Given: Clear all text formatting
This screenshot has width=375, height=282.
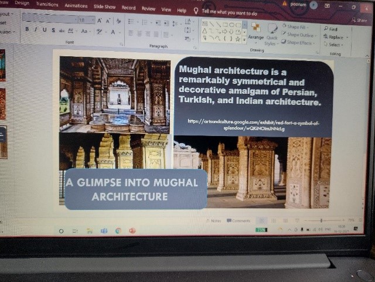Looking at the screenshot, I should (x=118, y=21).
